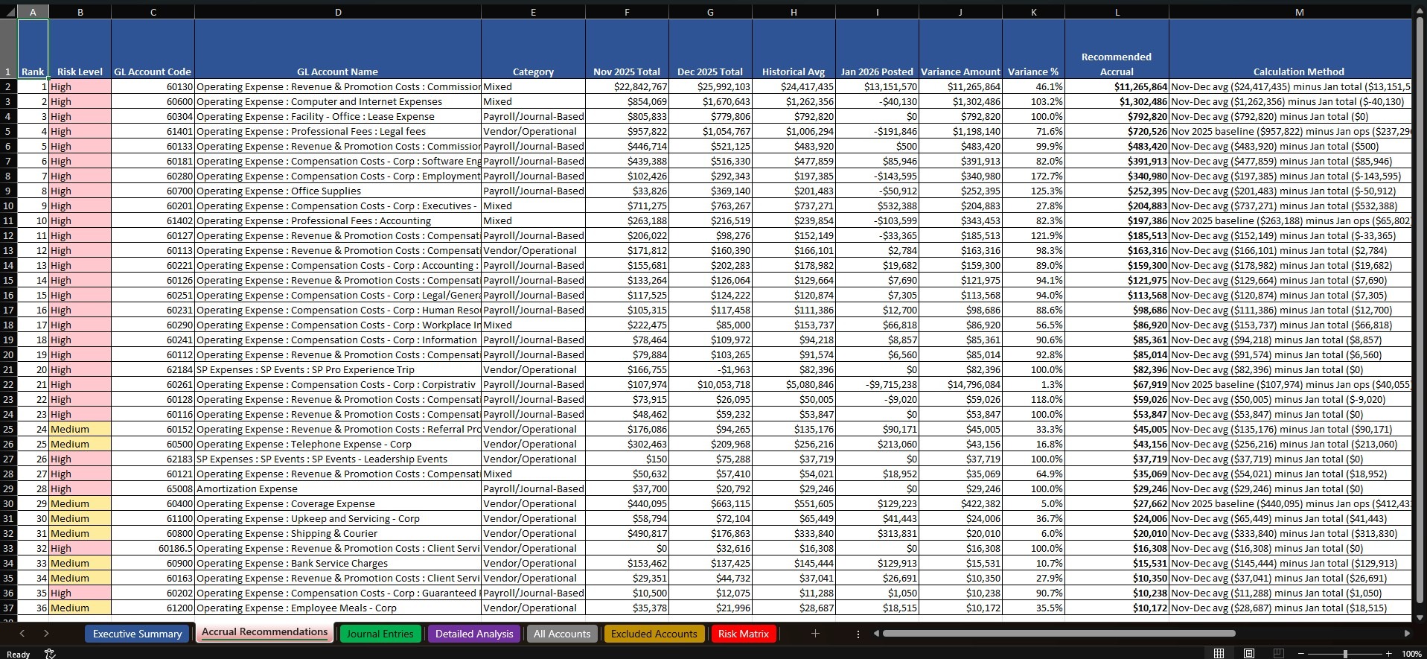Click the horizontal scrollbar thumb
The height and width of the screenshot is (659, 1427).
pyautogui.click(x=1059, y=634)
